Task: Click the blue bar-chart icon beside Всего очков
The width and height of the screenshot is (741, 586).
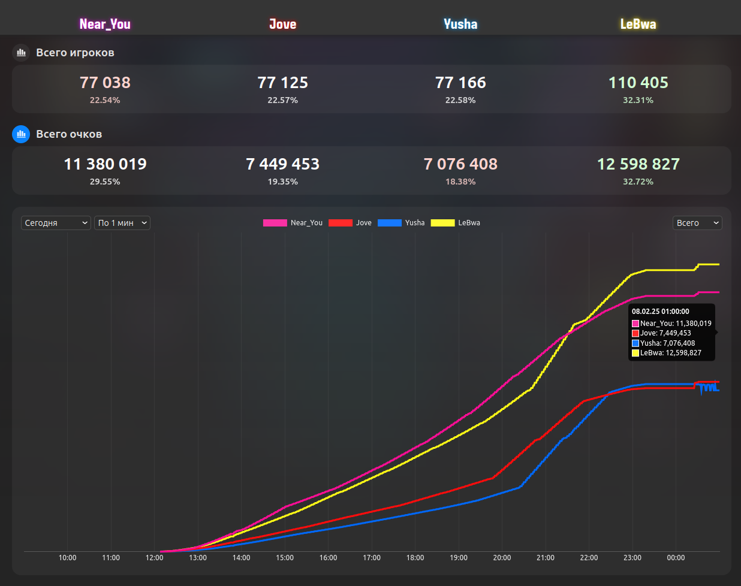Action: tap(21, 134)
